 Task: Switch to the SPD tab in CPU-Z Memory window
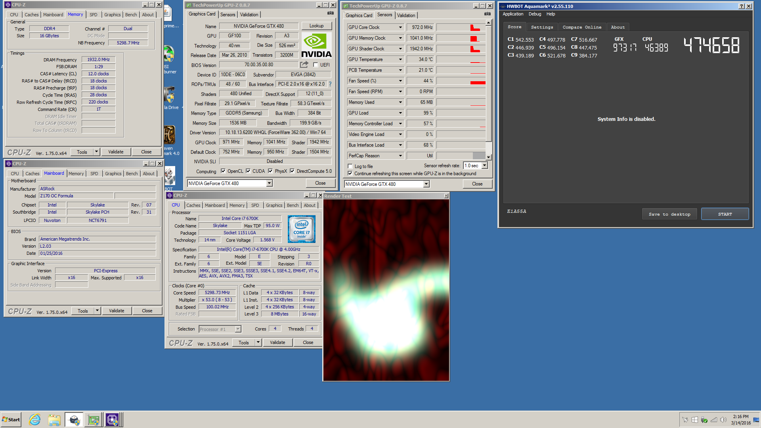[x=93, y=15]
